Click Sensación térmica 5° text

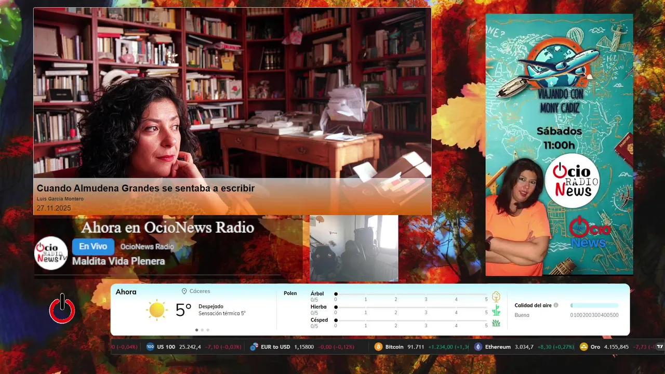222,314
